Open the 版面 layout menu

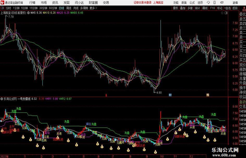(184, 3)
